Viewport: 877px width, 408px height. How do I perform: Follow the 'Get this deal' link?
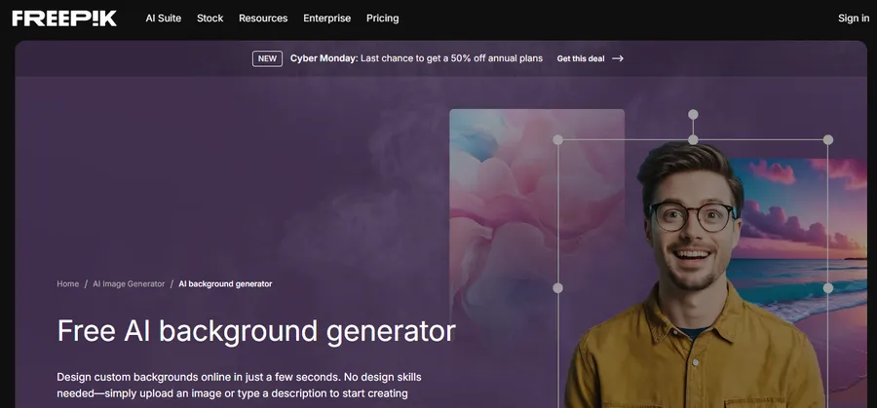pos(581,58)
